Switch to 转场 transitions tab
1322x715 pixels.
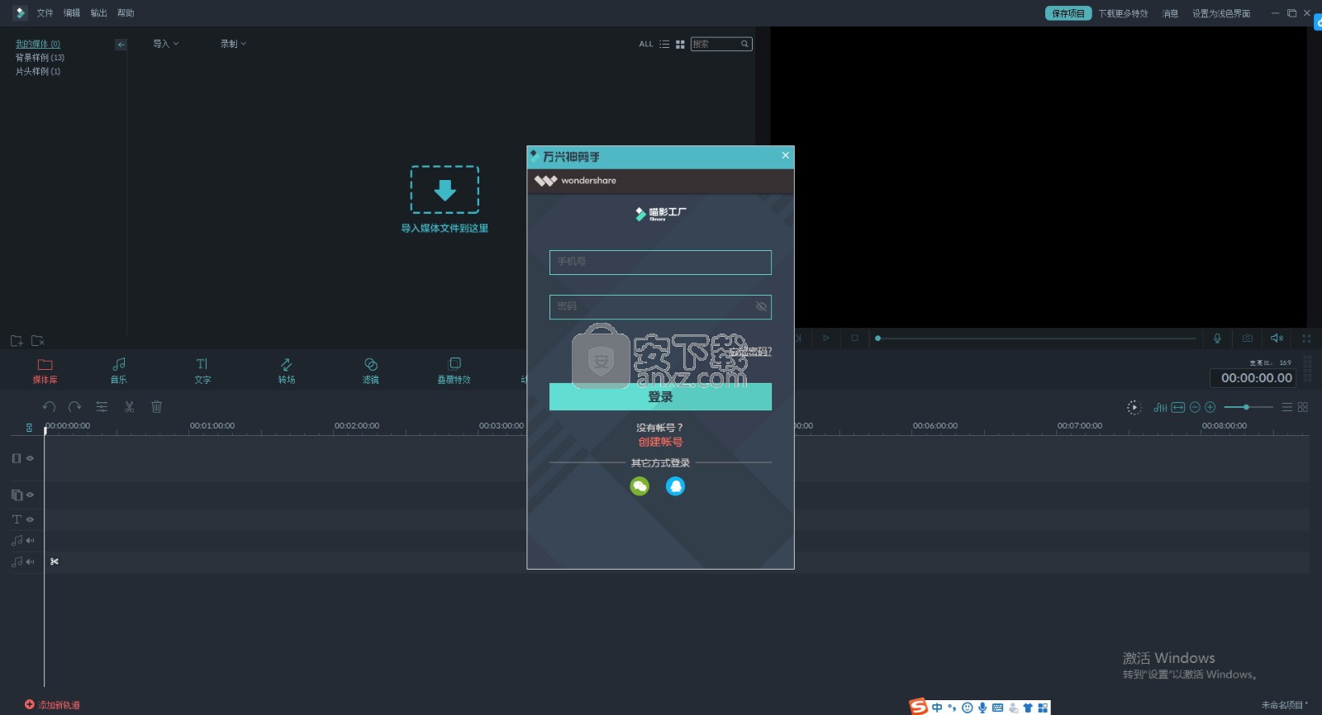[287, 371]
